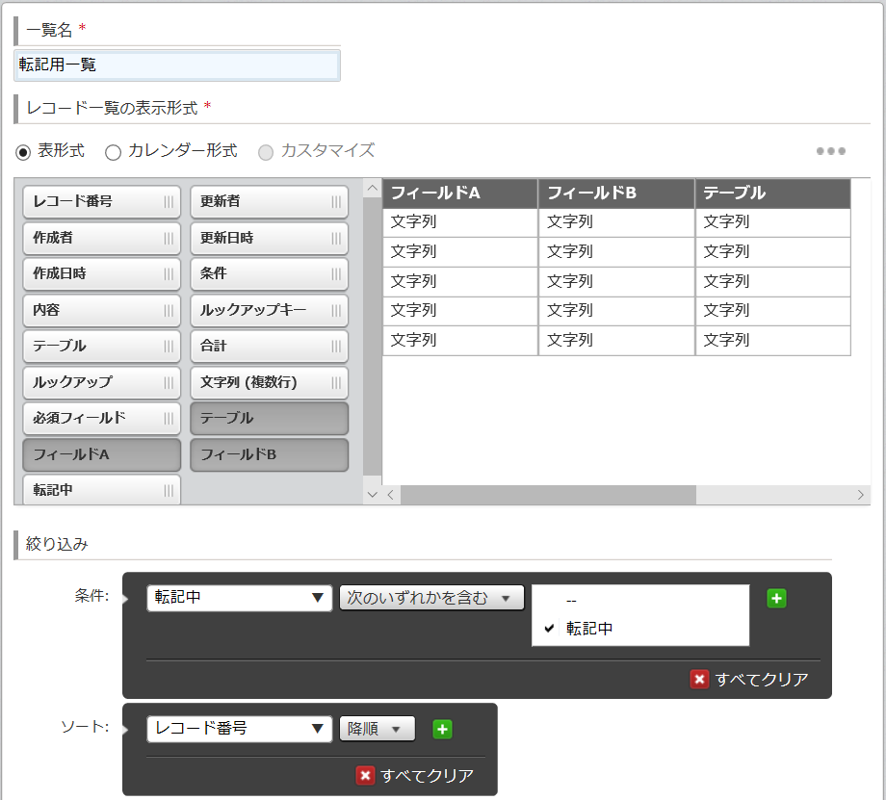
Task: Click the white テーブル field button
Action: tap(102, 347)
